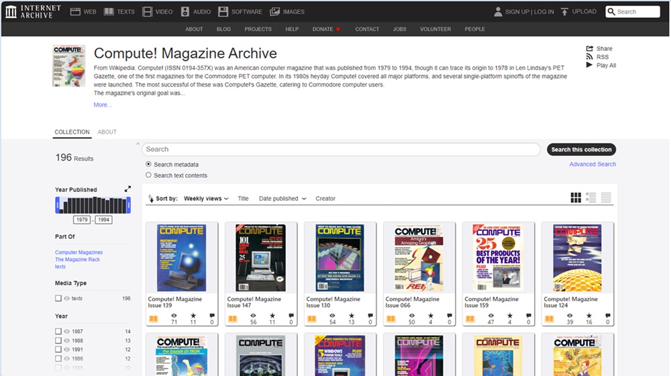The height and width of the screenshot is (376, 671).
Task: Click the Search this collection button
Action: click(x=581, y=150)
